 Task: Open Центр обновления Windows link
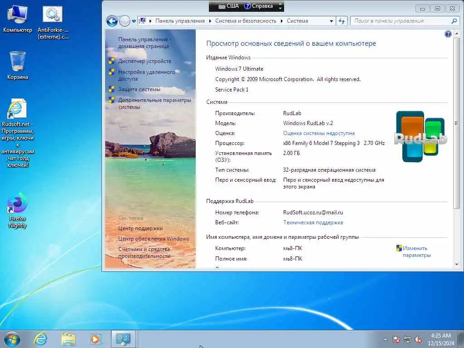pos(153,239)
